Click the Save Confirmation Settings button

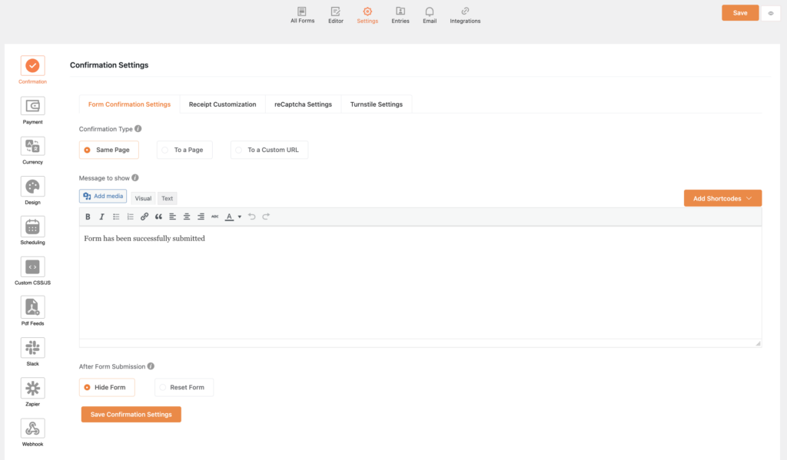(x=131, y=415)
